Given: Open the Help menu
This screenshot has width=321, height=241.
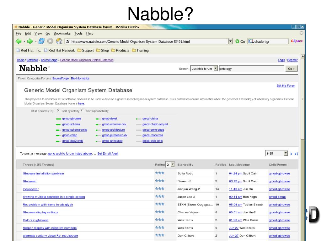Looking at the screenshot, I should [90, 33].
